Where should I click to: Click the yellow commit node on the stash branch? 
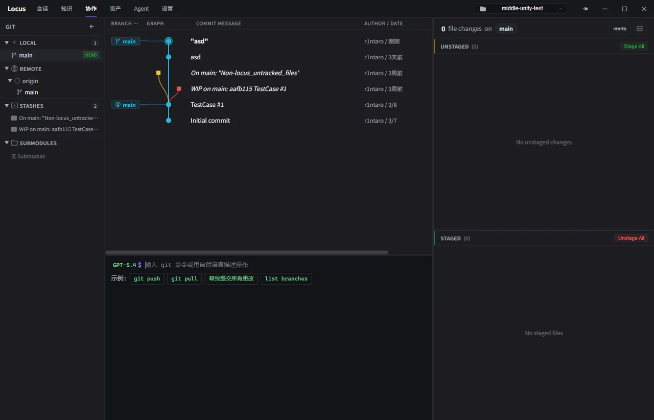158,73
